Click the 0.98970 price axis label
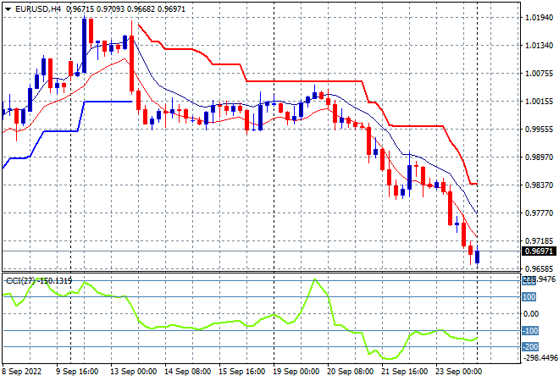Viewport: 559px width, 381px height. pos(540,157)
